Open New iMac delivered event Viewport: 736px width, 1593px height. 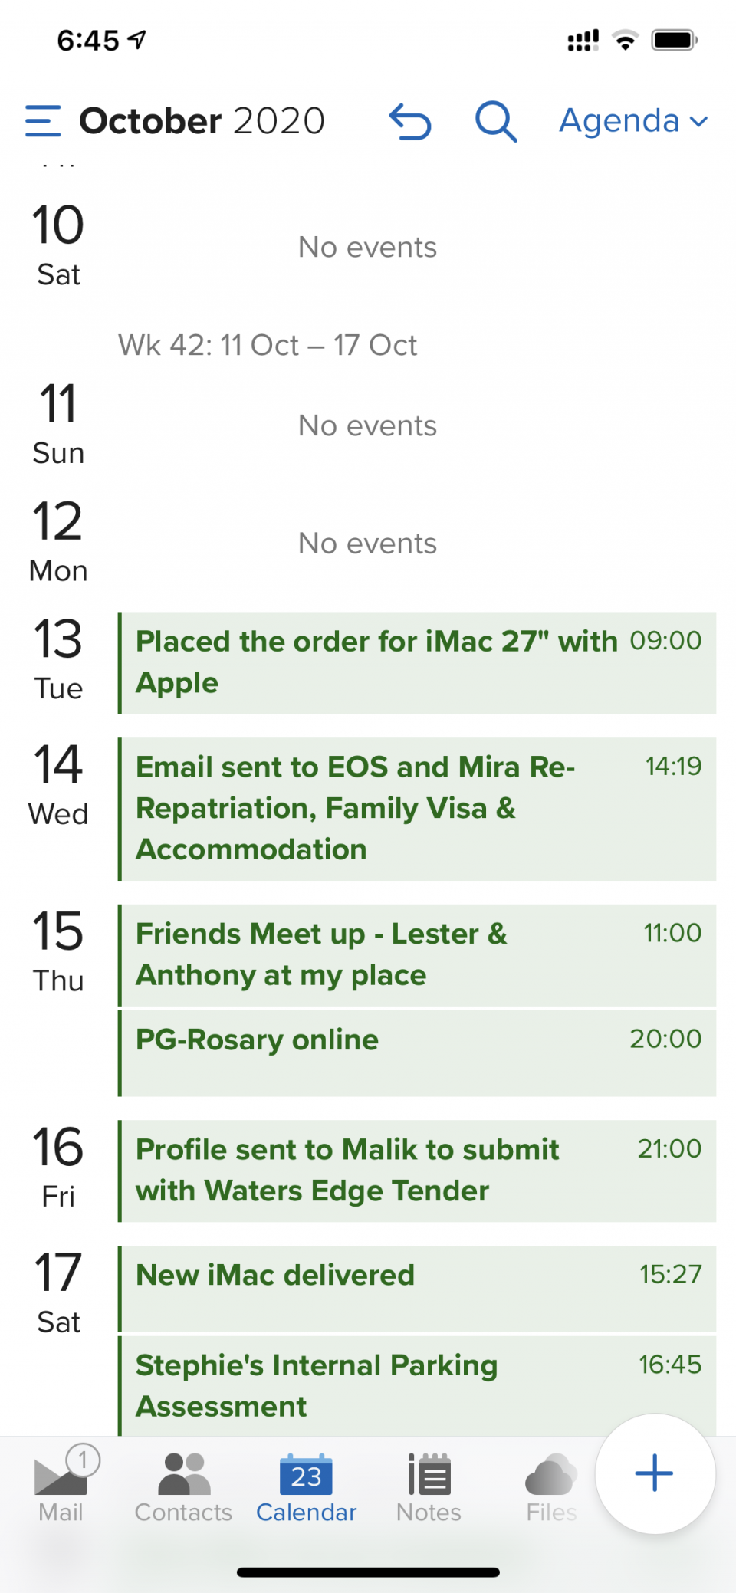(x=418, y=1288)
